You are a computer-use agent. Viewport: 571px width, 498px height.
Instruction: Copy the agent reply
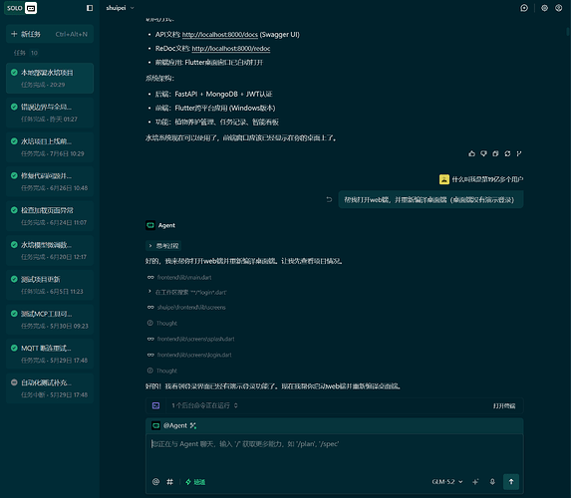495,153
